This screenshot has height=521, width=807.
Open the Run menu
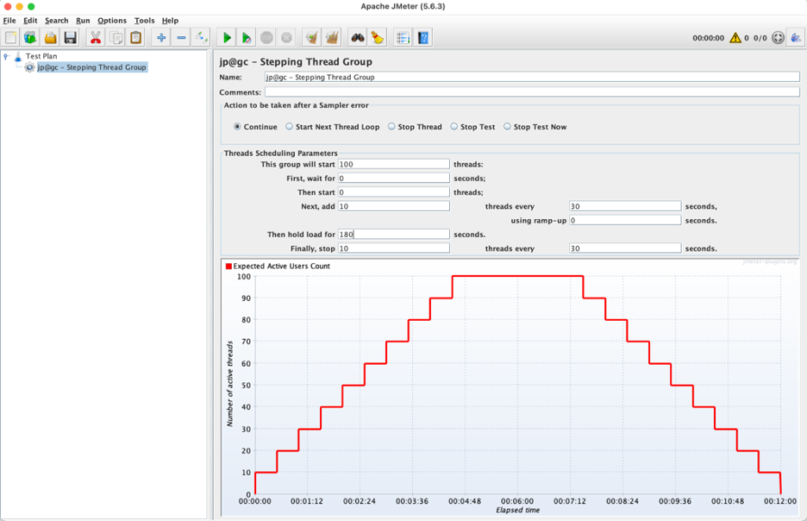coord(83,21)
